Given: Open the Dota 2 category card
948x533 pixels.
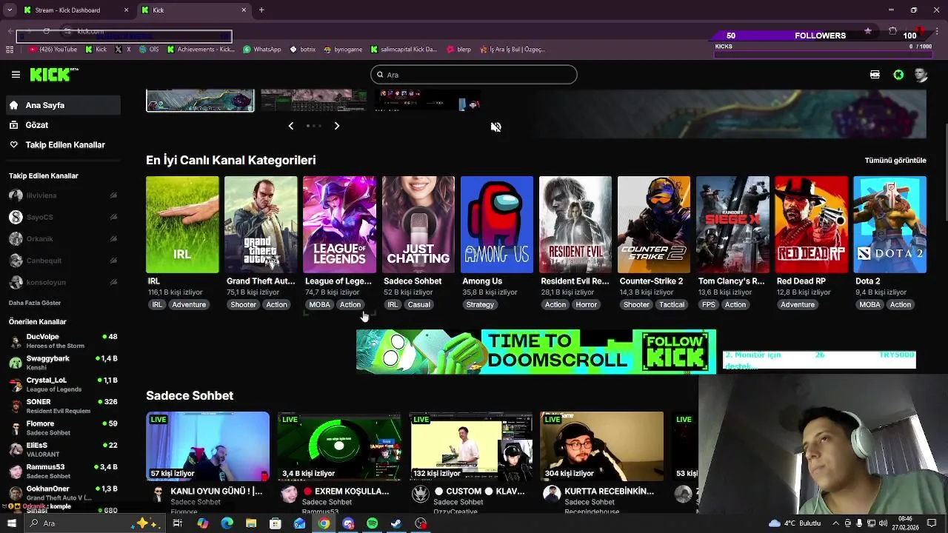Looking at the screenshot, I should (x=890, y=224).
